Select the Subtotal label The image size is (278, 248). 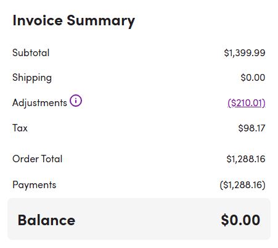pos(31,52)
